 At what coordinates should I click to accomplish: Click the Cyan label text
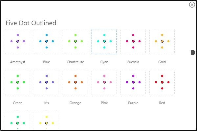[104, 62]
